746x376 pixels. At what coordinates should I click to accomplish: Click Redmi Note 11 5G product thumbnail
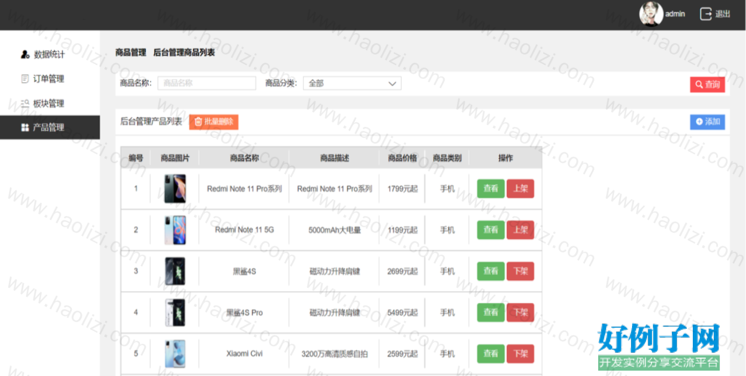[x=175, y=230]
